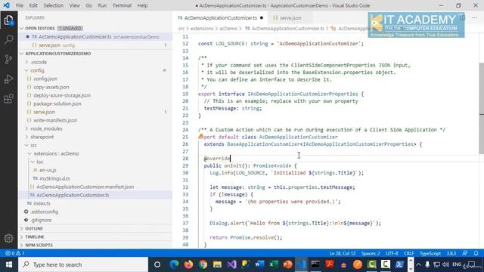The image size is (484, 272).
Task: Click the editor vertical scrollbar
Action: 481,108
